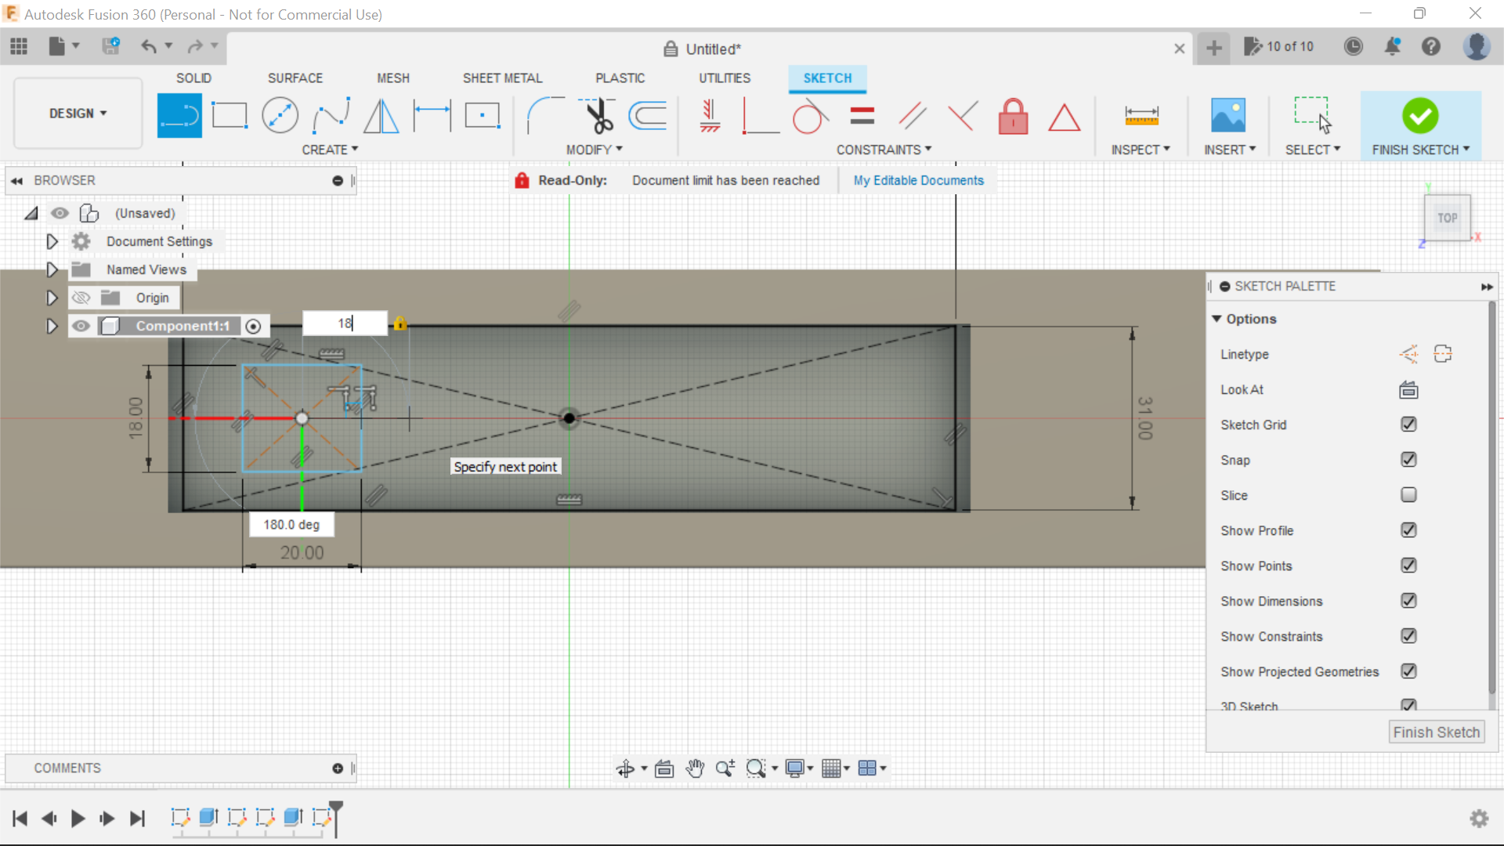
Task: Enable Slice in the Sketch Palette
Action: coord(1409,495)
